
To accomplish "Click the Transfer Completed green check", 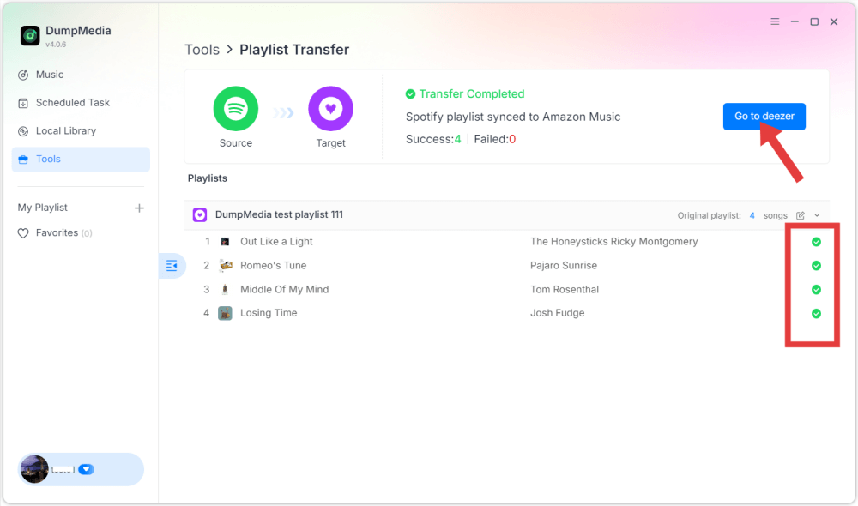I will (411, 93).
